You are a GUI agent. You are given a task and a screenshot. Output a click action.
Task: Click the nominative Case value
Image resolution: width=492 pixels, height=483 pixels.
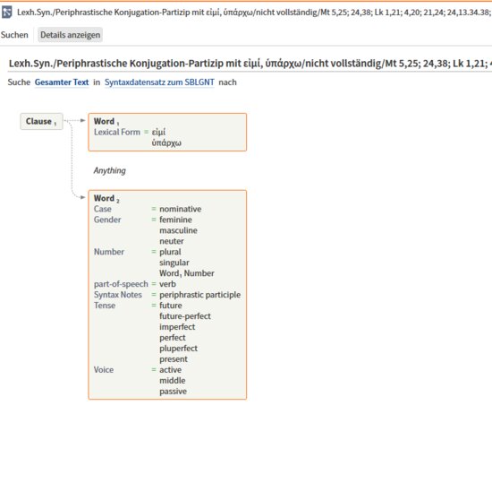click(181, 209)
